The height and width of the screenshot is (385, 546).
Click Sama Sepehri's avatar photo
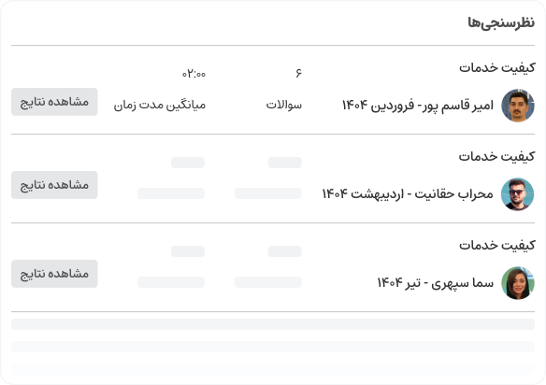pos(518,282)
